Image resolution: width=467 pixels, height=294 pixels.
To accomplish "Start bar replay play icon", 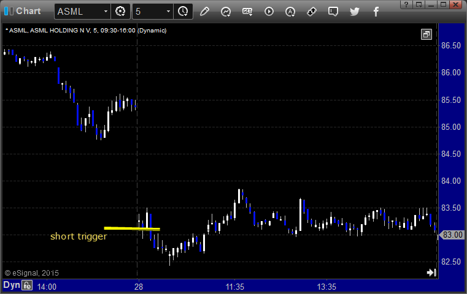I will tap(269, 12).
